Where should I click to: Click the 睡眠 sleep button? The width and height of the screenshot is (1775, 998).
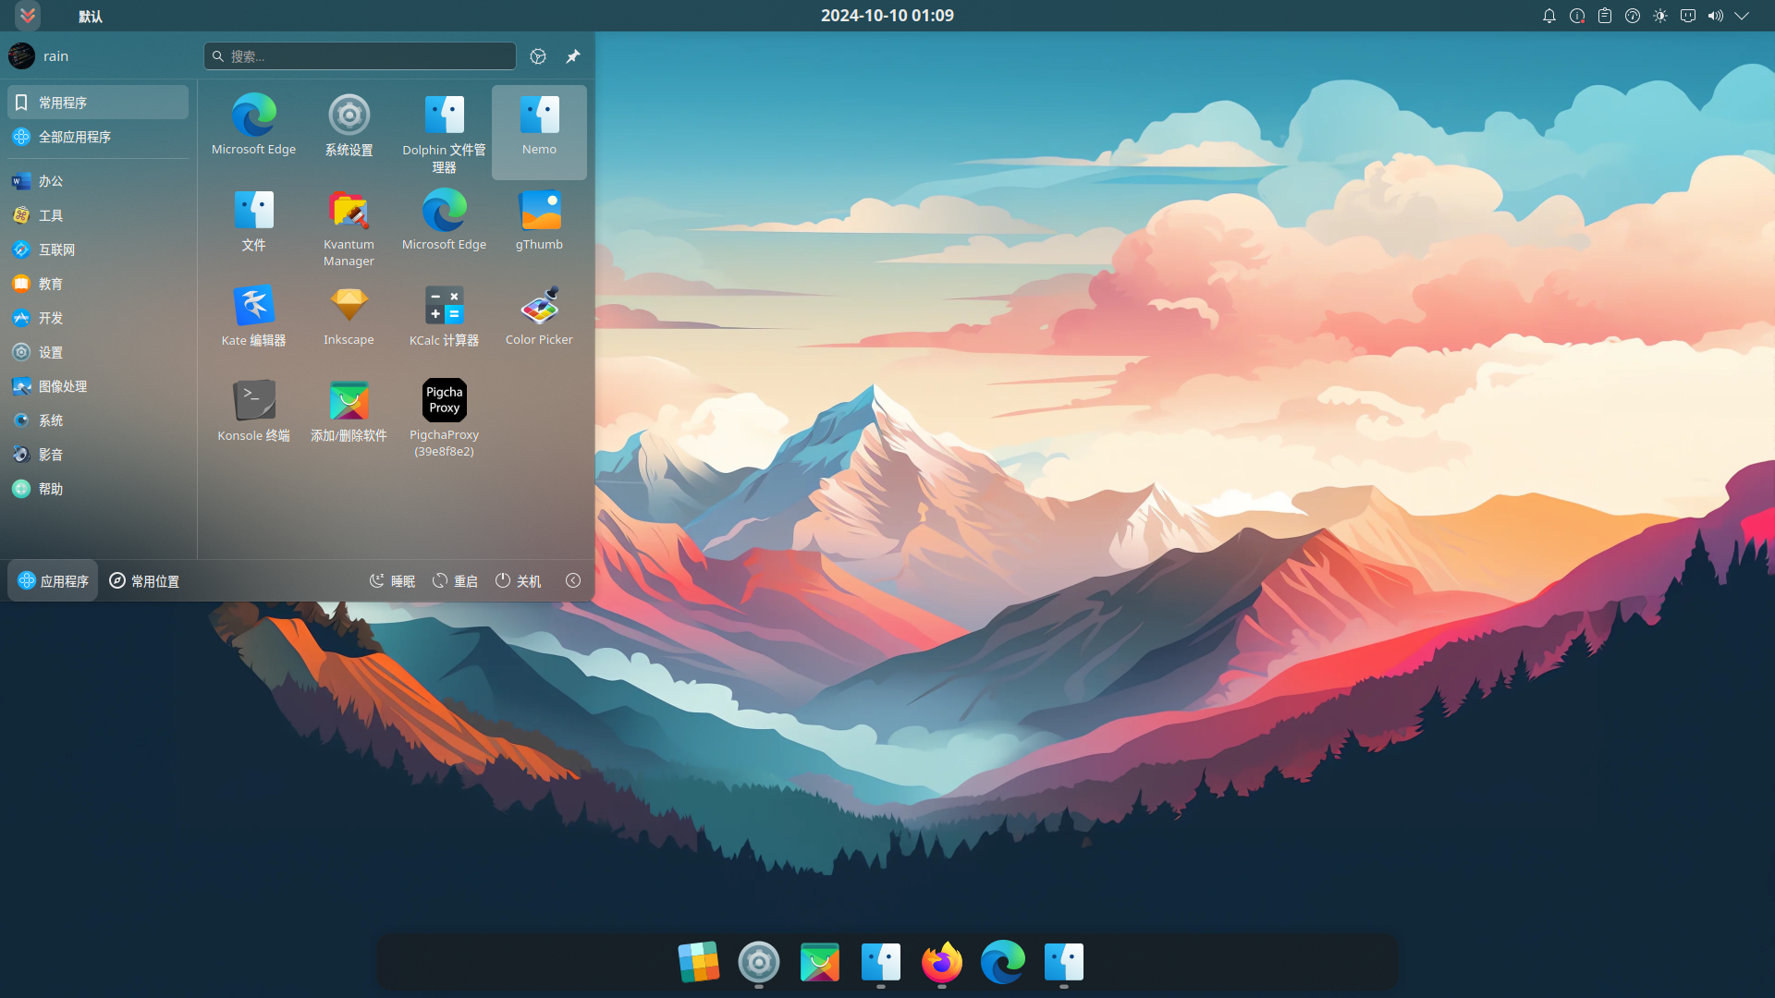point(393,581)
